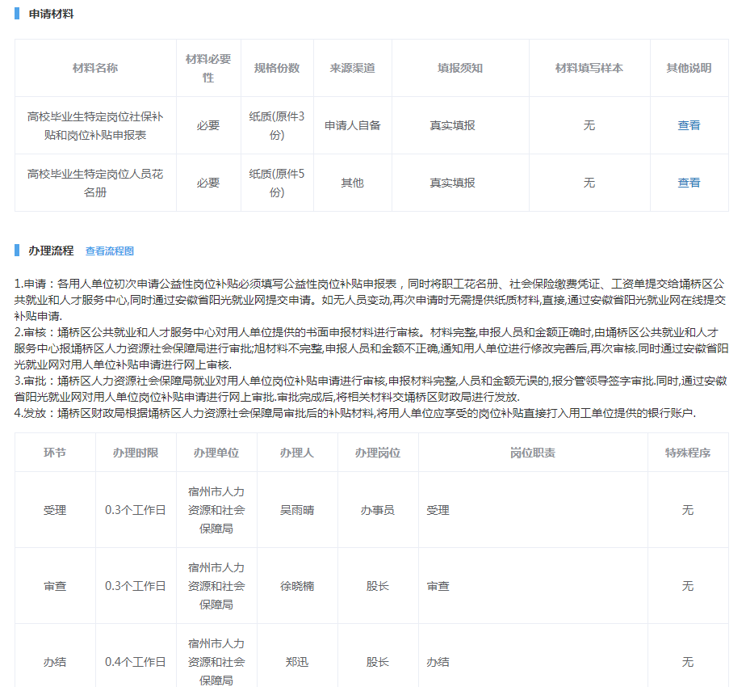Click the 申请人自备 source cell
The image size is (746, 687).
coord(352,125)
